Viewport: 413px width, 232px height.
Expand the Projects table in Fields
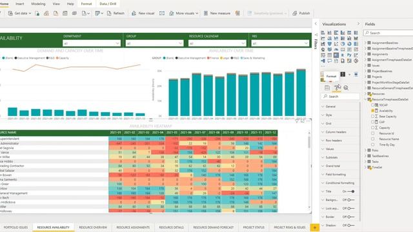pyautogui.click(x=366, y=77)
